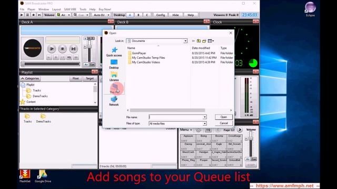The width and height of the screenshot is (337, 189).
Task: Expand the File name dropdown arrow
Action: (x=205, y=117)
